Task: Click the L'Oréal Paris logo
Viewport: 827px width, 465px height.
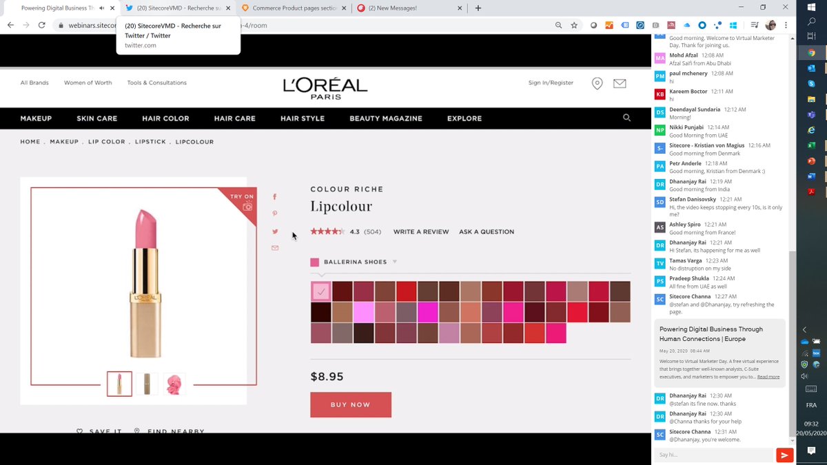Action: [325, 87]
